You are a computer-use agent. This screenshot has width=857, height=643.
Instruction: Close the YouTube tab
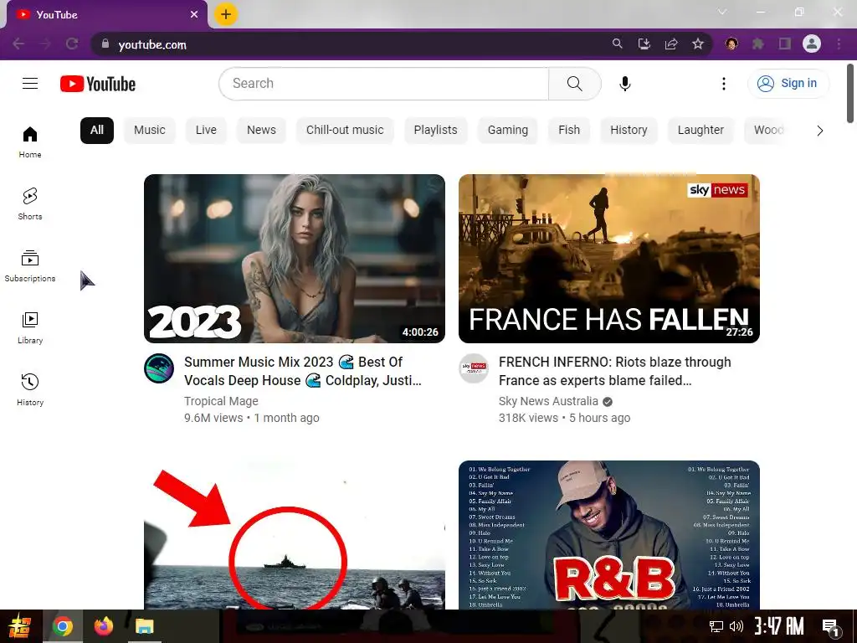(194, 15)
